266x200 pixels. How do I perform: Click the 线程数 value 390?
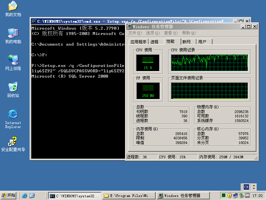click(x=184, y=116)
